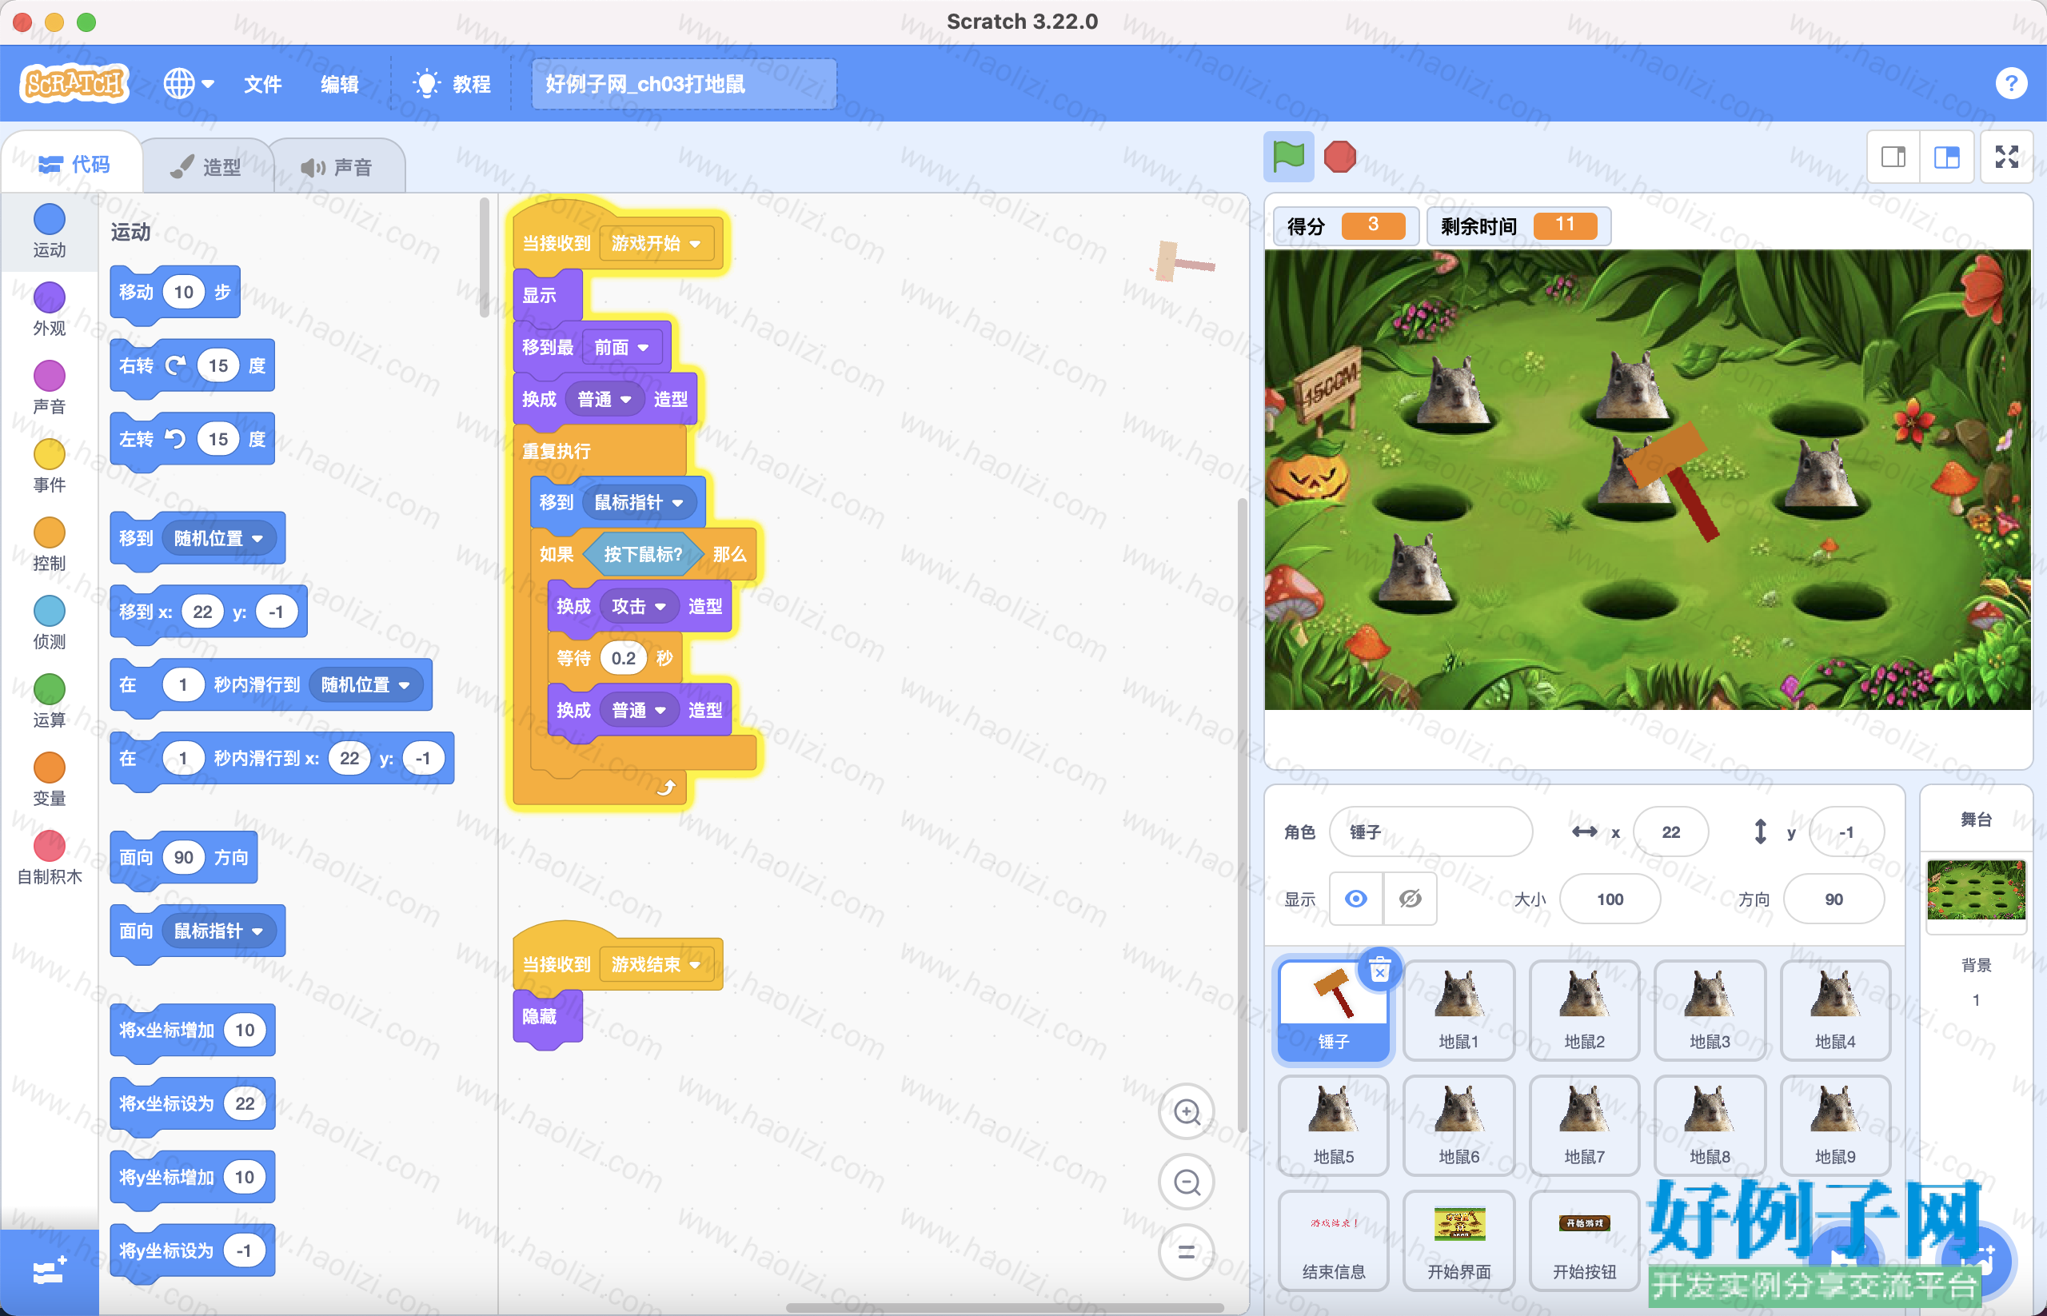2047x1316 pixels.
Task: Select the 地鼠9 sprite
Action: pos(1835,1126)
